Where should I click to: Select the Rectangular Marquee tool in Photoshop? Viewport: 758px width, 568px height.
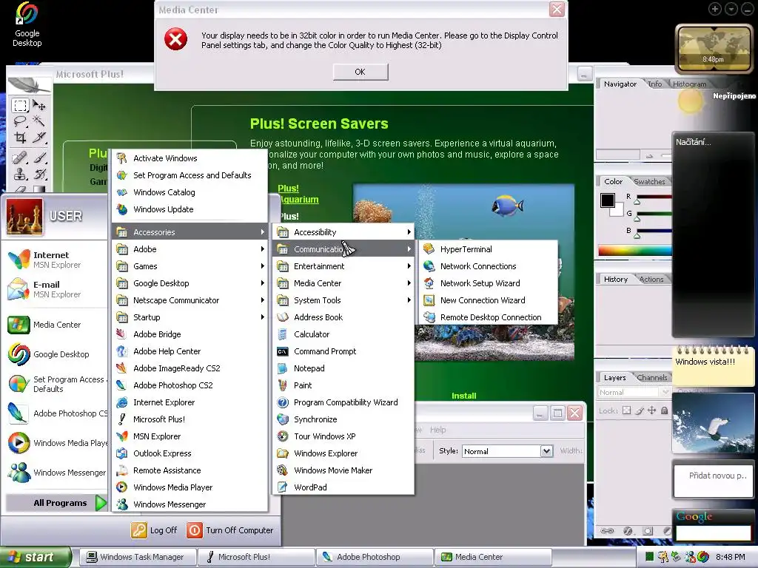[20, 105]
